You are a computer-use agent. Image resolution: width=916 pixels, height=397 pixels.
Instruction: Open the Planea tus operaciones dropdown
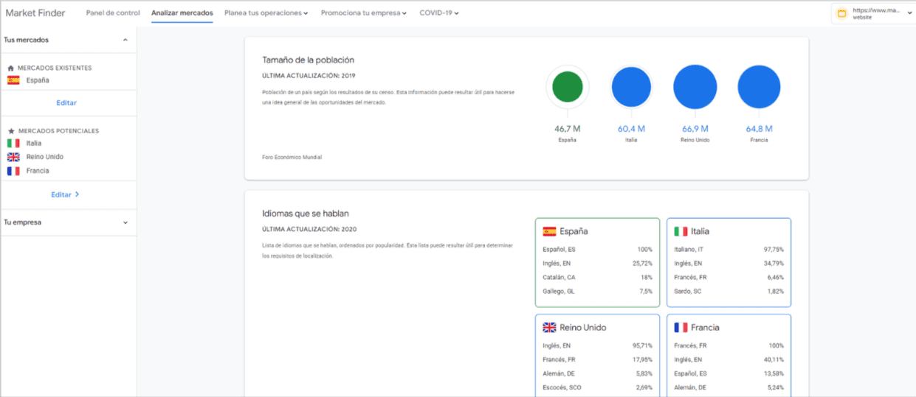tap(266, 13)
